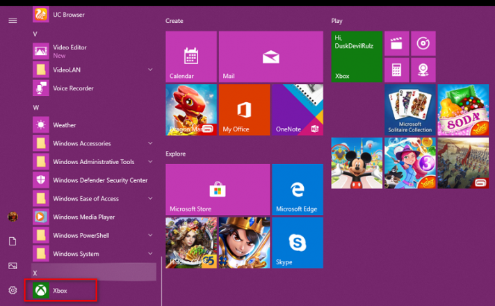Click the letter V section header

(x=35, y=34)
